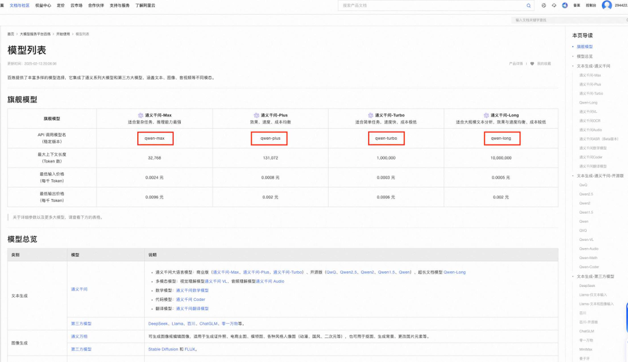Viewport: 628px width, 362px height.
Task: Open the 通义千问 Audio link
Action: tap(270, 282)
